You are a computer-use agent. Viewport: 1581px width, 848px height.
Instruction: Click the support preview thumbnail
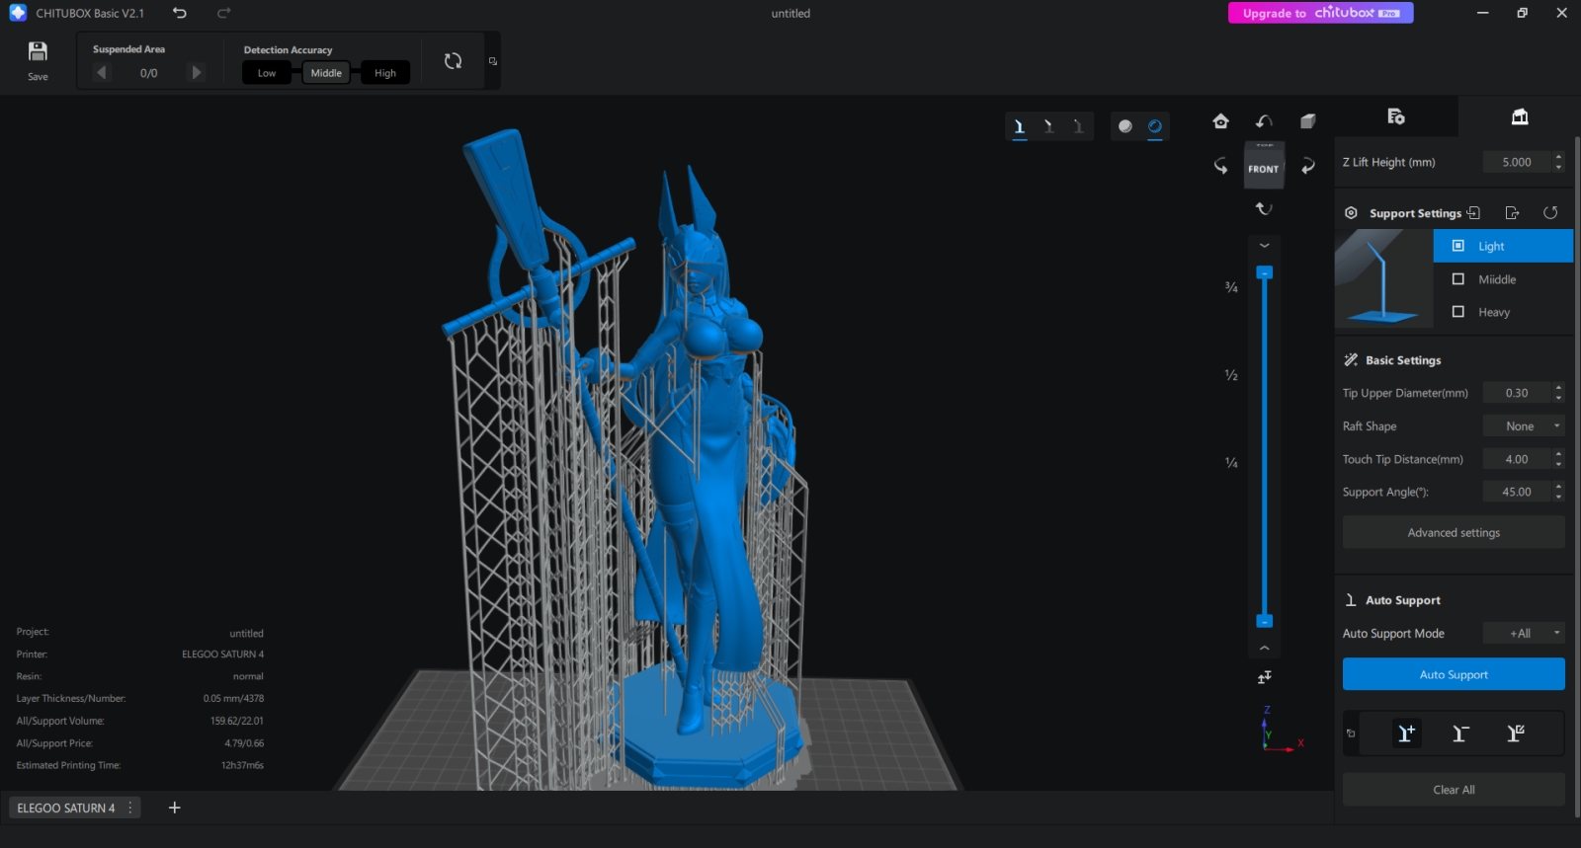(1383, 278)
